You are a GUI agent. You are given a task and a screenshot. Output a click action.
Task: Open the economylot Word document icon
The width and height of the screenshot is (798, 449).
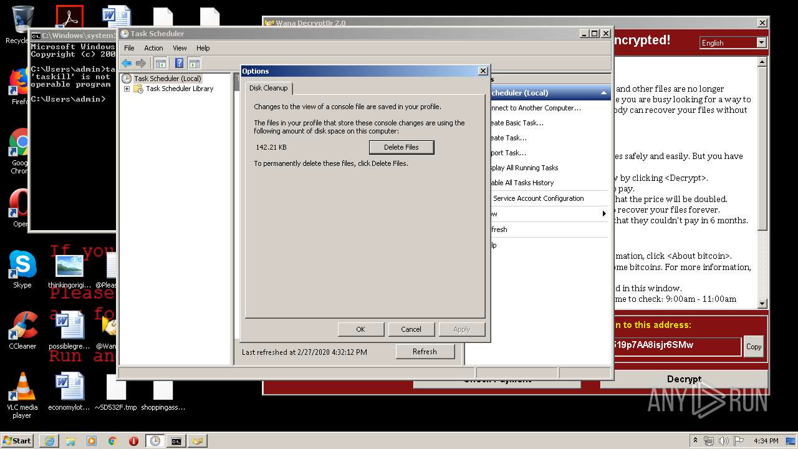click(70, 392)
